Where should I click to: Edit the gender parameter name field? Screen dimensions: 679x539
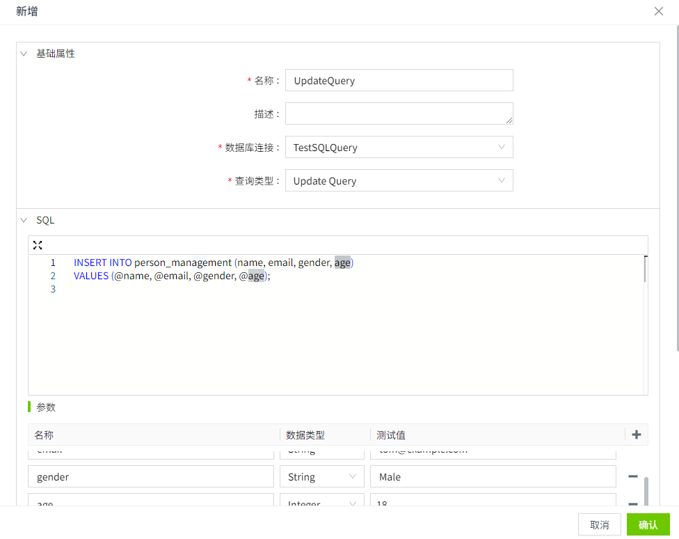point(151,477)
